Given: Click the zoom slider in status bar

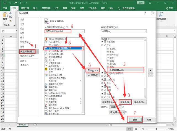Looking at the screenshot, I should tap(156, 129).
